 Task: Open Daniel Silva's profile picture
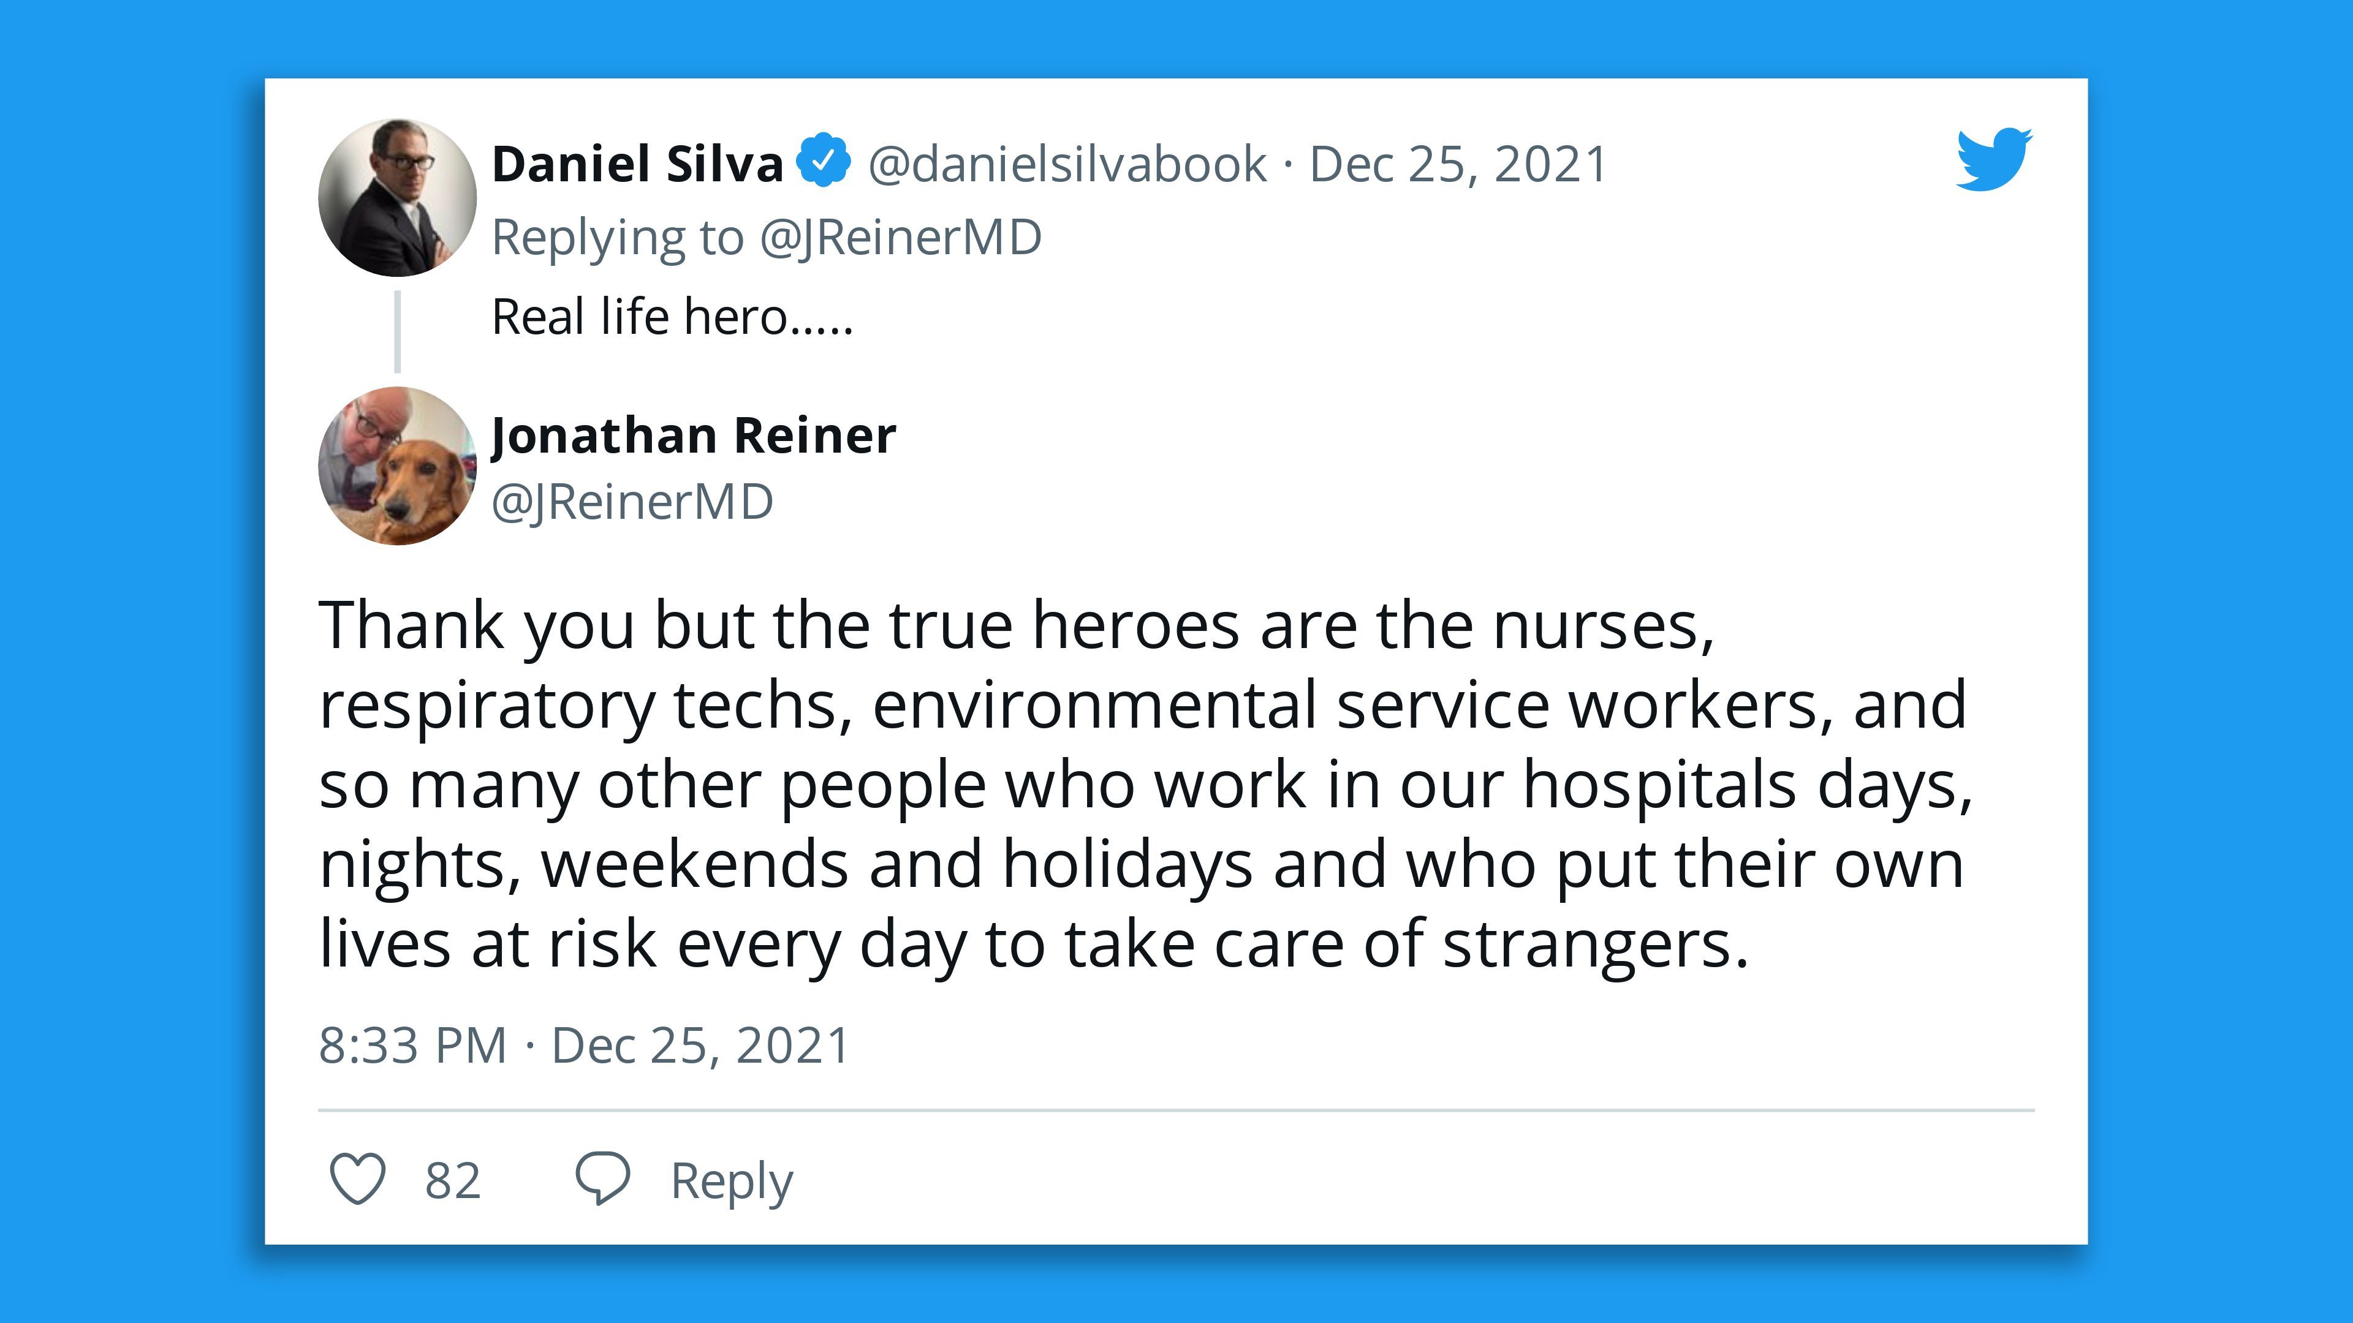tap(397, 197)
